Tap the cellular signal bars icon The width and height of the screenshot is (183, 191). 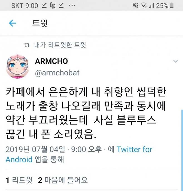pos(152,6)
